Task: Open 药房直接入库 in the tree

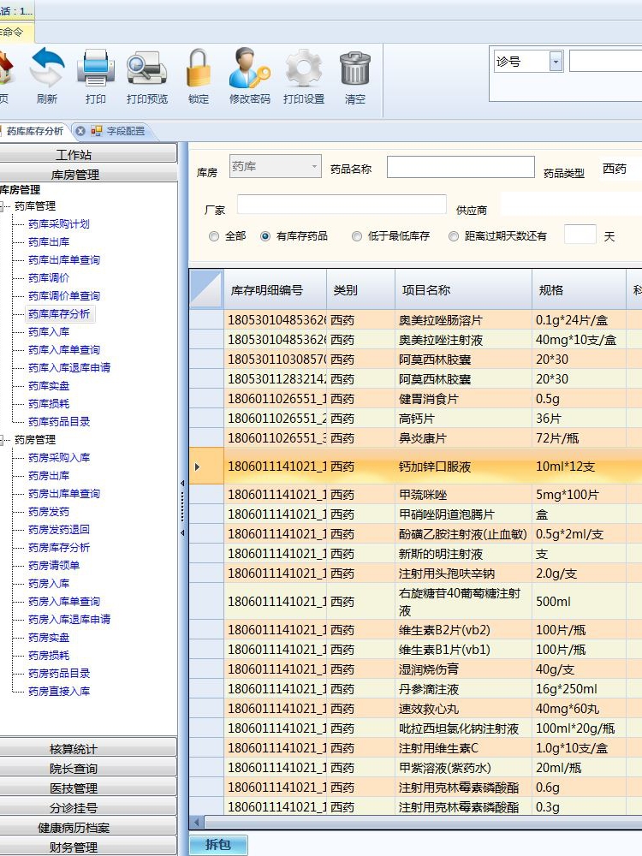Action: point(58,692)
